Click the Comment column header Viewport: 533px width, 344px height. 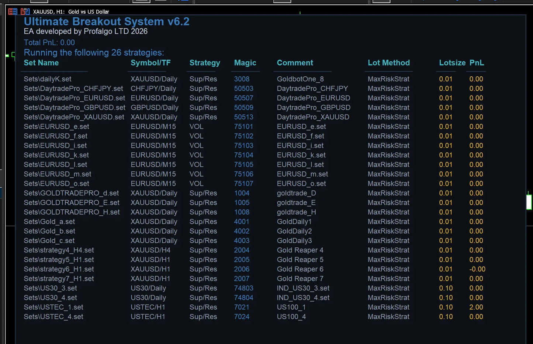click(295, 63)
